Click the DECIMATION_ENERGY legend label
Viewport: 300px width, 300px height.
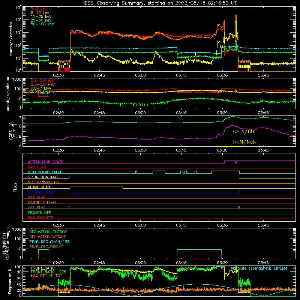[48, 232]
